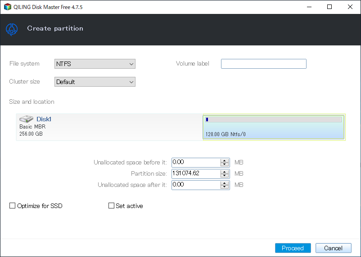Increase Partition size with up arrow
The image size is (361, 257).
[x=225, y=172]
